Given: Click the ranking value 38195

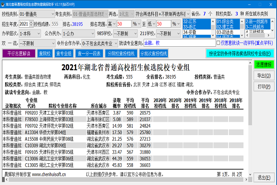Looking at the screenshot, I should [x=78, y=24].
